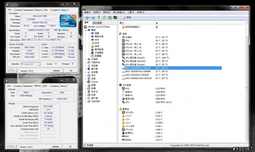
Task: Open Graphics tab in the CPU-Z processor window
Action: (55, 10)
